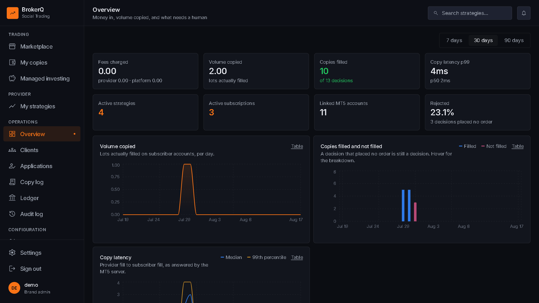Show Copies filled chart as Table
Viewport: 539px width, 303px height.
517,146
